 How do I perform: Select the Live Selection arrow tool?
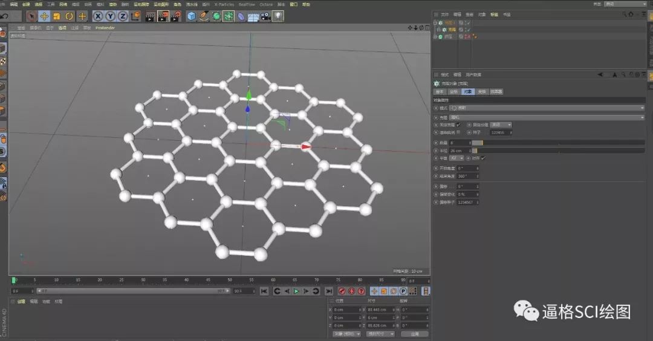pyautogui.click(x=31, y=16)
